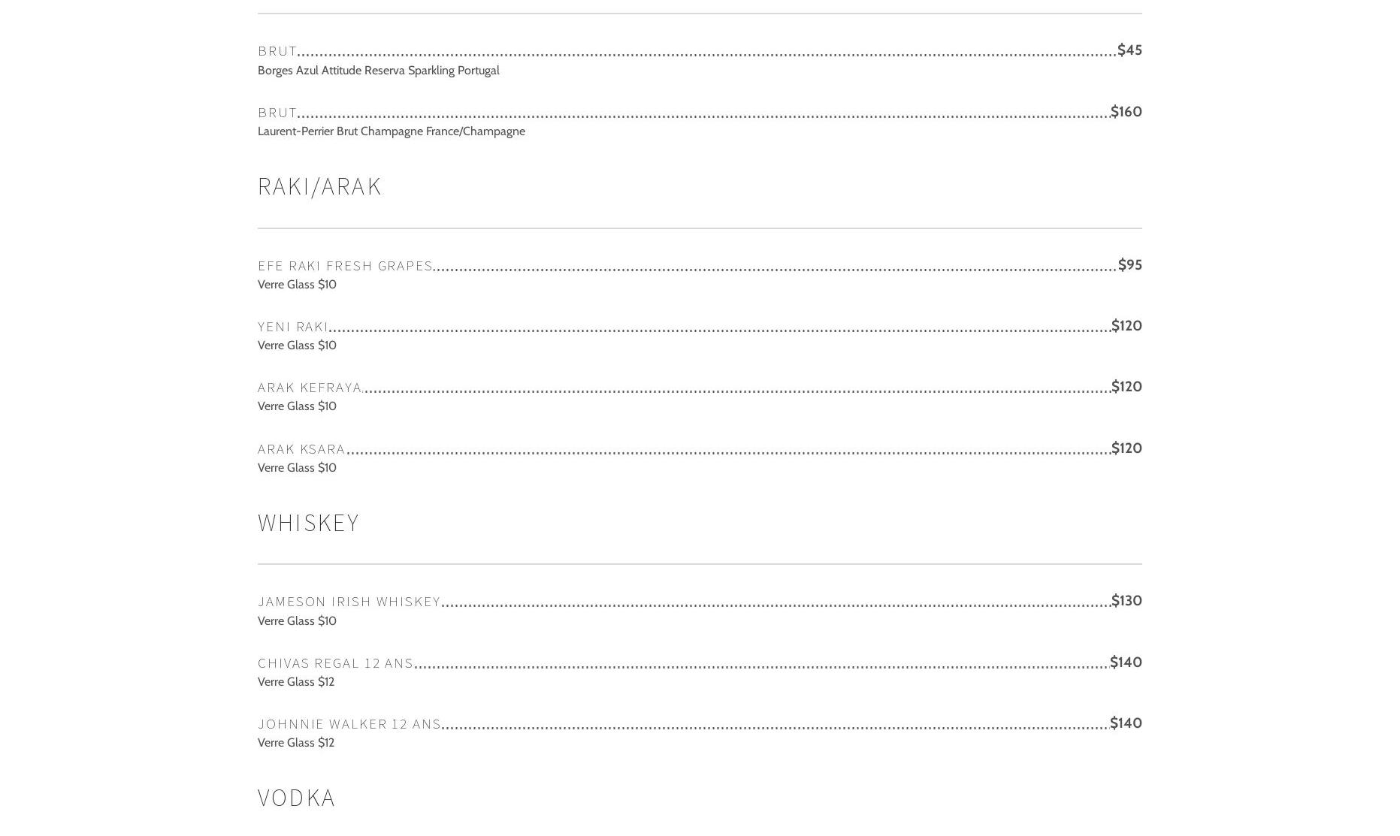Screen dimensions: 1400x836
Task: Click the Laurent-Perrier Brut Champagne description
Action: pyautogui.click(x=391, y=131)
